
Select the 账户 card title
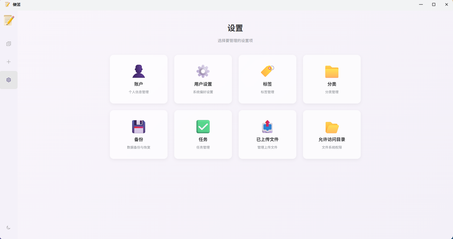click(139, 84)
